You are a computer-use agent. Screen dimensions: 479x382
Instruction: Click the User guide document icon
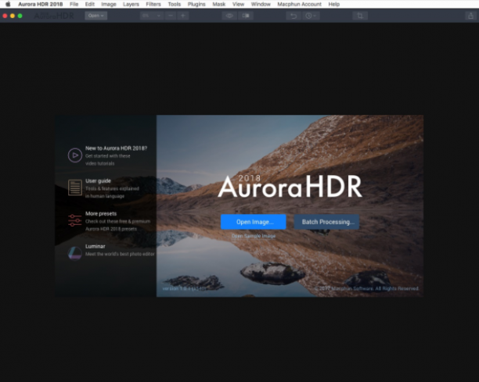click(x=75, y=187)
